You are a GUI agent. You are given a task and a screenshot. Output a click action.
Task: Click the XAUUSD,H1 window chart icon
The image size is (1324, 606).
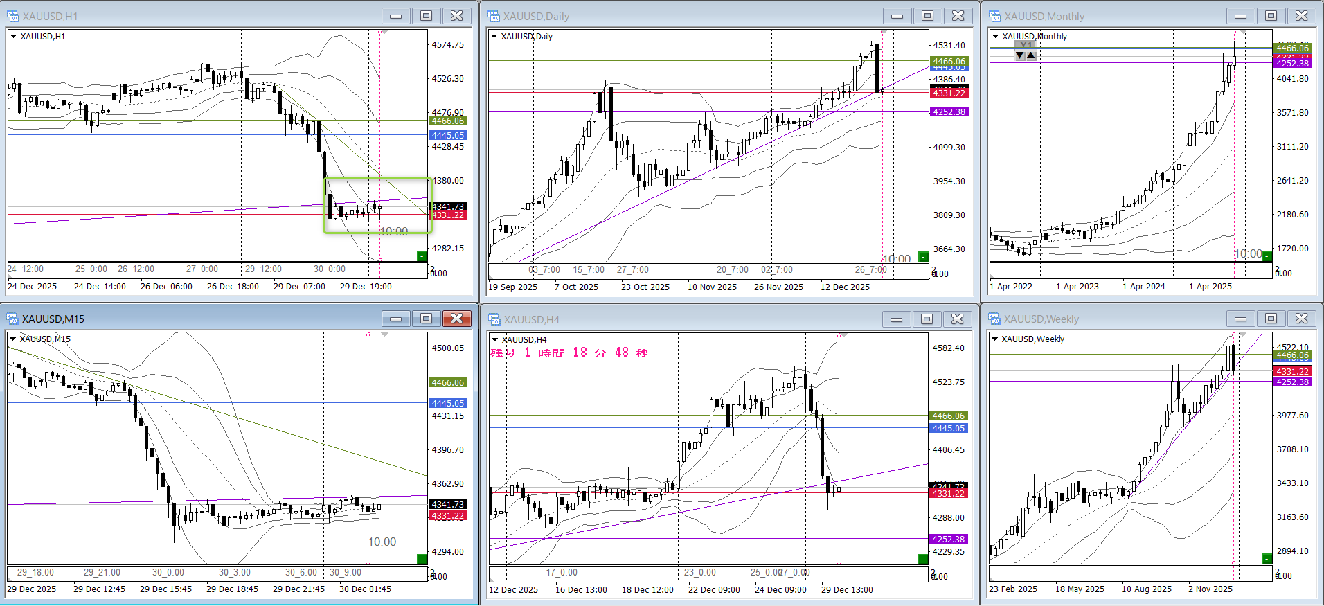(13, 16)
